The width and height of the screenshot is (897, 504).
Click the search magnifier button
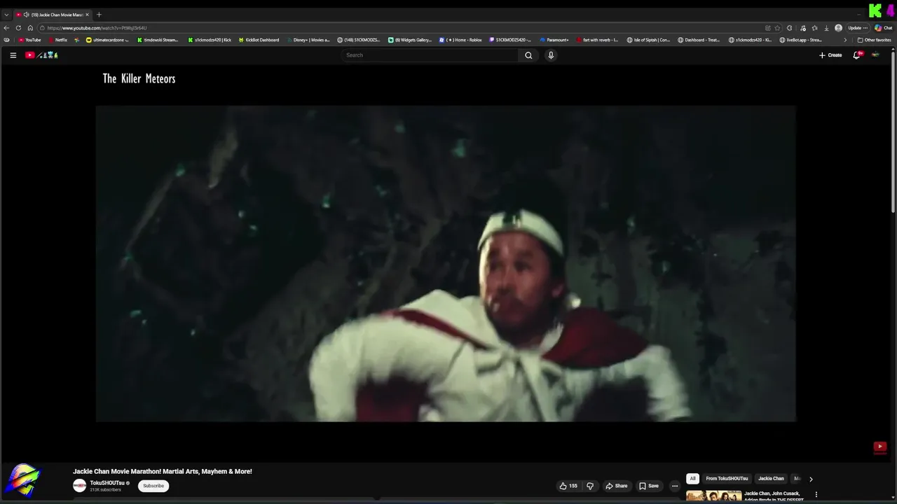(528, 55)
